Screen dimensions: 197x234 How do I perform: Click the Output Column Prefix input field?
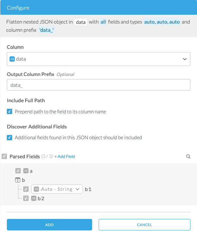pos(98,85)
